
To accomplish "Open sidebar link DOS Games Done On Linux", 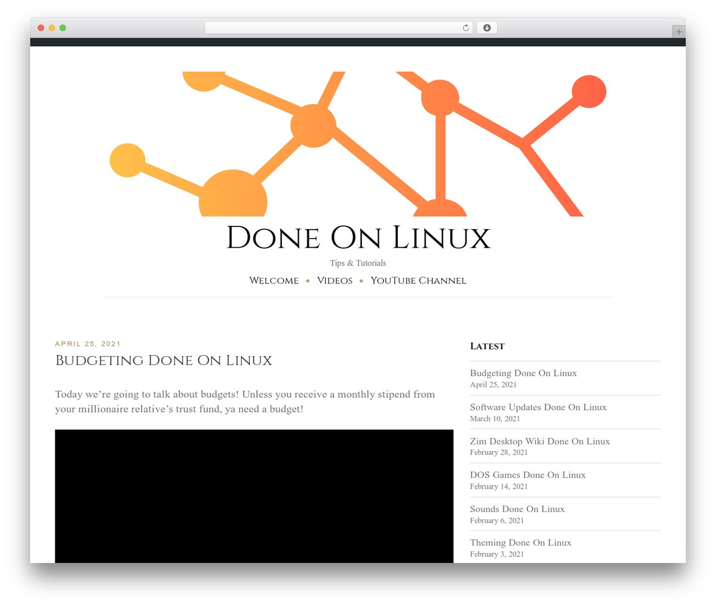I will 527,475.
